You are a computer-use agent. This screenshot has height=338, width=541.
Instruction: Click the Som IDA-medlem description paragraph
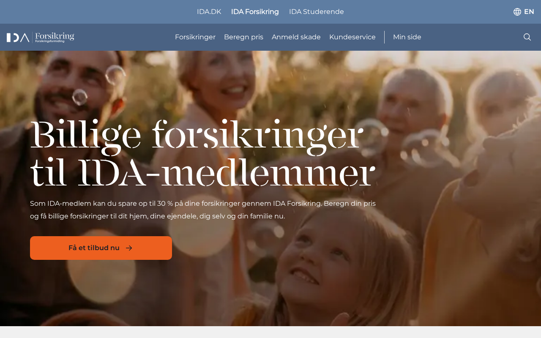(x=203, y=210)
